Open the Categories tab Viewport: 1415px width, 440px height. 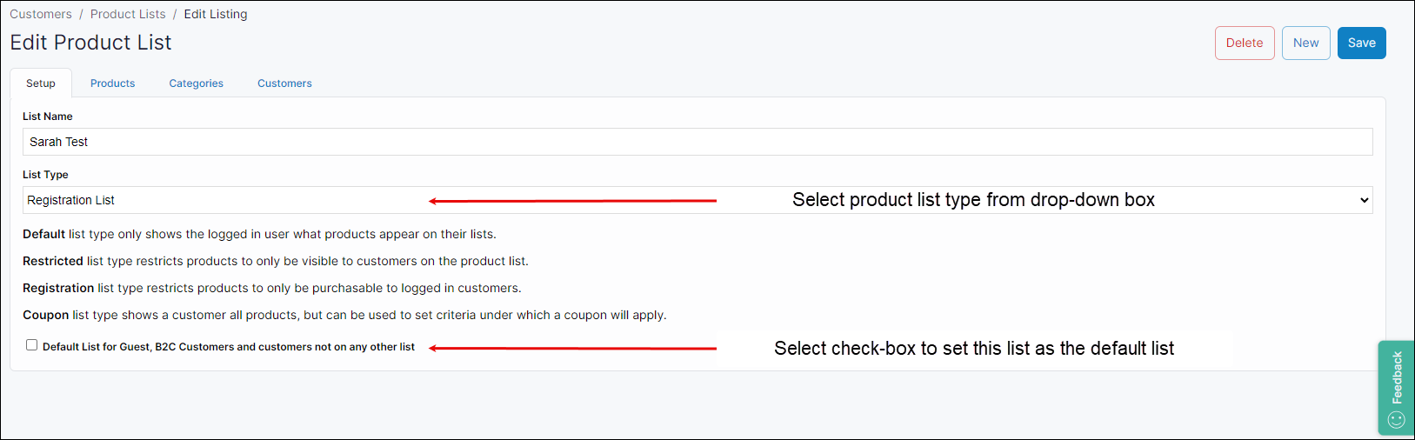(x=196, y=83)
